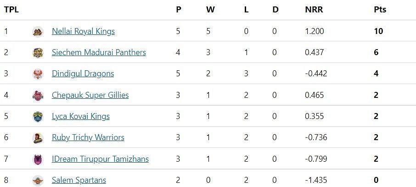The width and height of the screenshot is (416, 187).
Task: Click the IDream Tiruppur Tamizhans team logo
Action: 38,159
